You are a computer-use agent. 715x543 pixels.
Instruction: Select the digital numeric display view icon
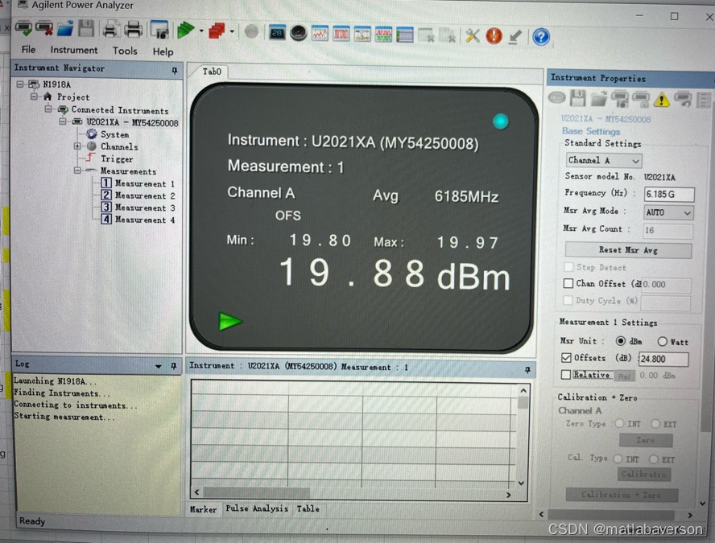pyautogui.click(x=277, y=33)
